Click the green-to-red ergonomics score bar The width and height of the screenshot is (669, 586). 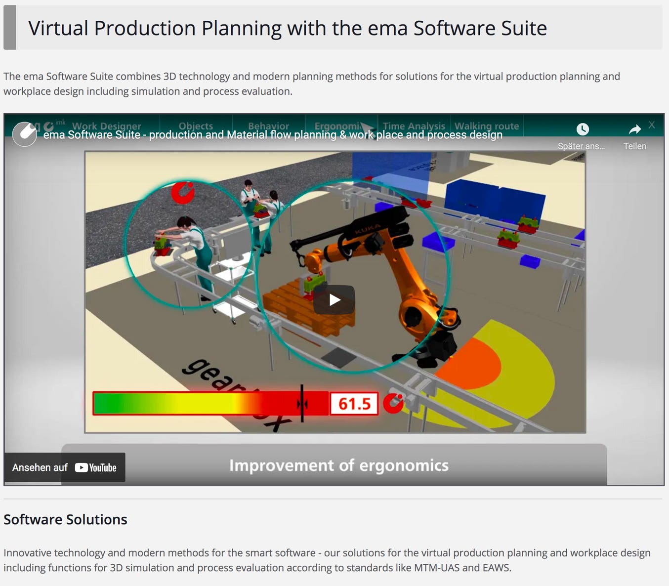198,404
